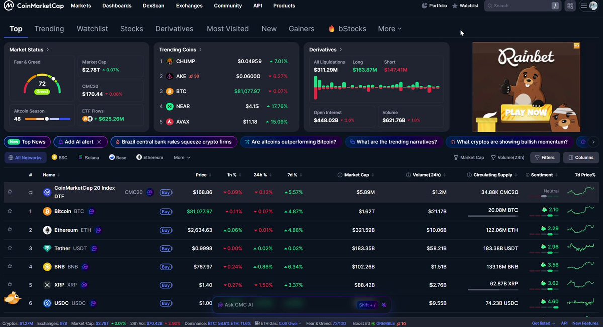The width and height of the screenshot is (603, 327).
Task: Click the Buy button for Bitcoin
Action: [x=166, y=212]
